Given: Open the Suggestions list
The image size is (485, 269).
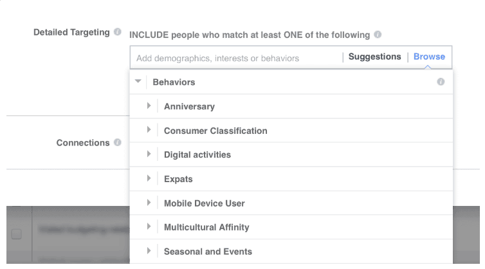Looking at the screenshot, I should pyautogui.click(x=374, y=57).
